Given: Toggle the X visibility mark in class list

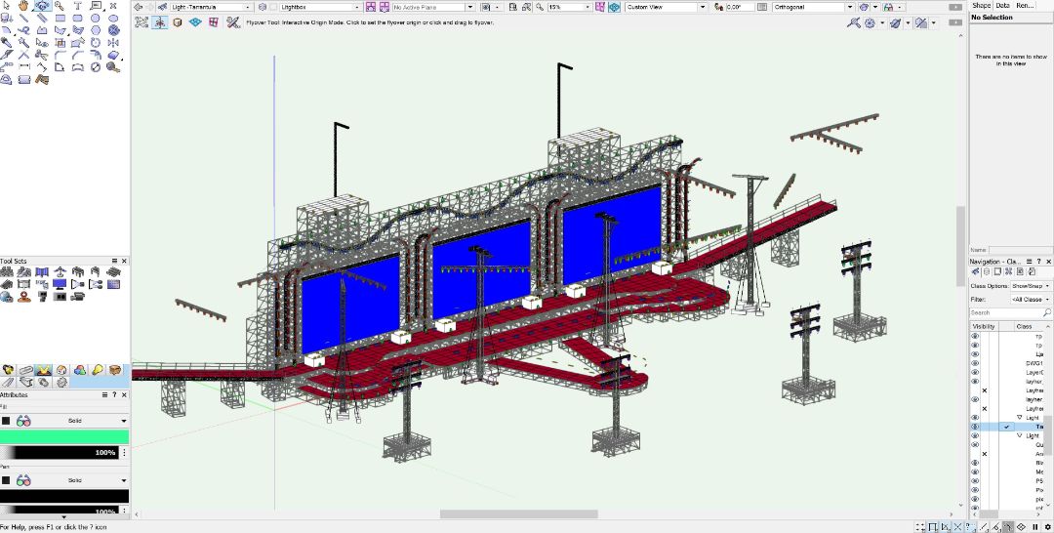Looking at the screenshot, I should [984, 390].
